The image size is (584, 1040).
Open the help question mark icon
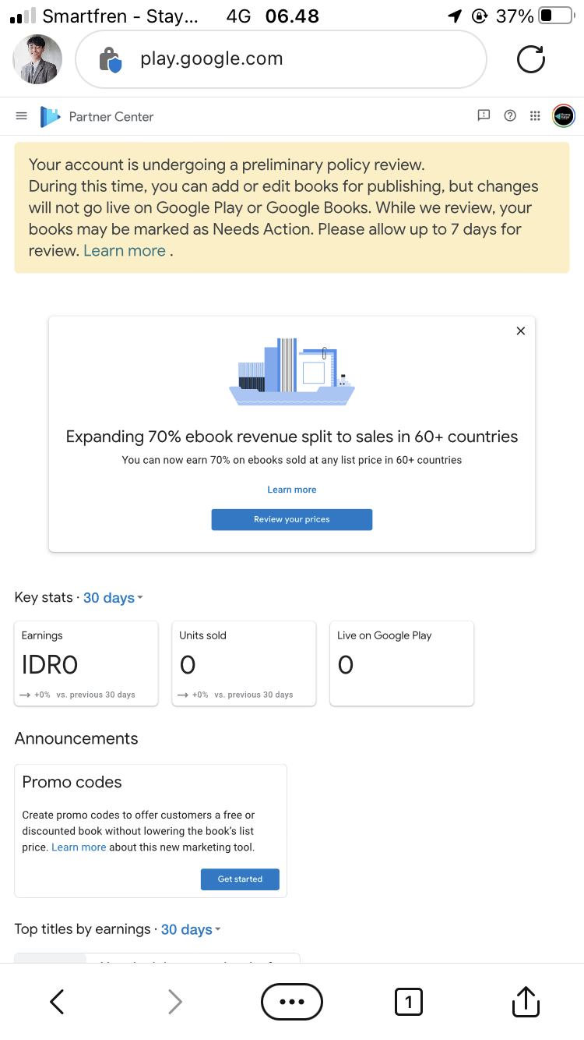point(510,115)
